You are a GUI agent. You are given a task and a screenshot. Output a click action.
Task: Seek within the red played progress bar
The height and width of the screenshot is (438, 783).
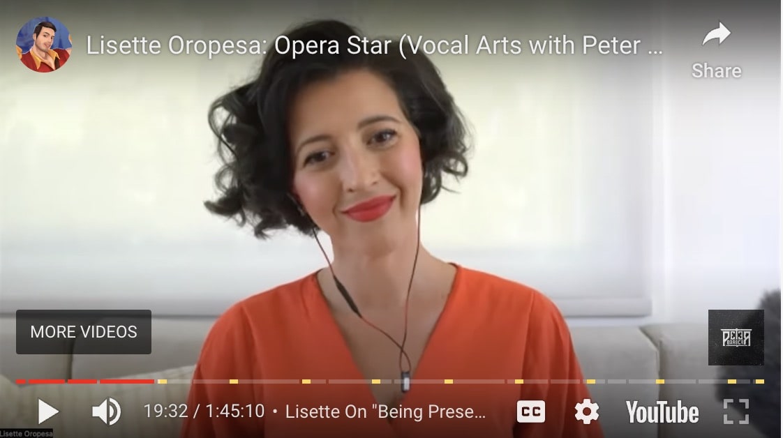(x=85, y=382)
